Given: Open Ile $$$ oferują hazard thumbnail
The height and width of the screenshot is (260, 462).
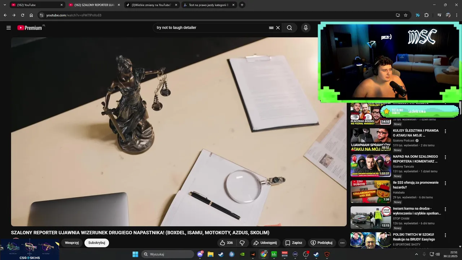Looking at the screenshot, I should [371, 192].
